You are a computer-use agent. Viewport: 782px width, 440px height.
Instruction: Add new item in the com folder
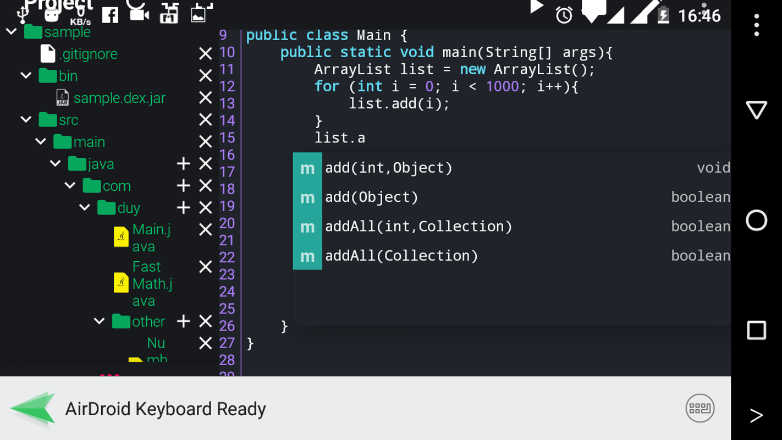pyautogui.click(x=183, y=185)
